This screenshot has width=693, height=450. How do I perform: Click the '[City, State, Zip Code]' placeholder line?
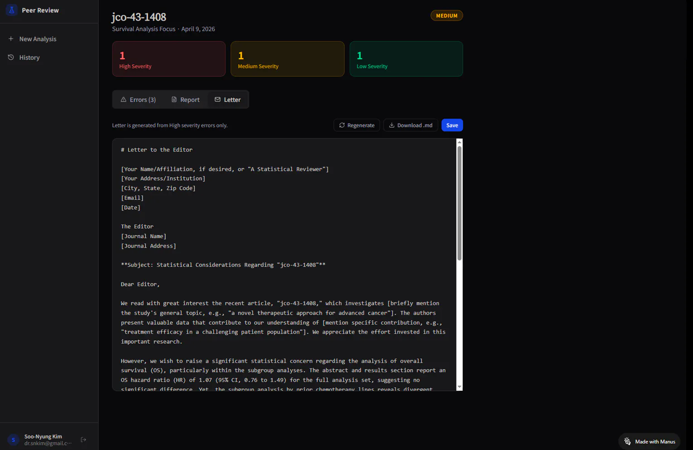pyautogui.click(x=158, y=188)
